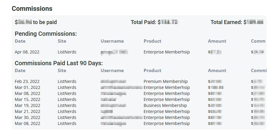Click Site column header in Pending Commissions
The width and height of the screenshot is (275, 140).
(x=62, y=41)
